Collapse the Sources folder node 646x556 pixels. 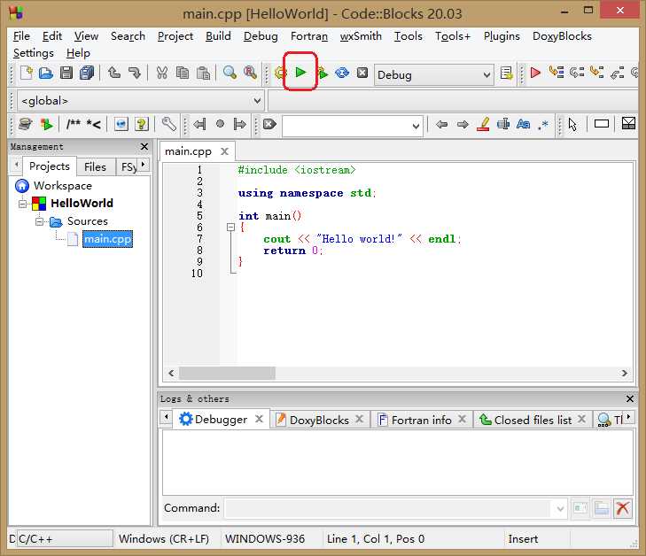click(39, 221)
